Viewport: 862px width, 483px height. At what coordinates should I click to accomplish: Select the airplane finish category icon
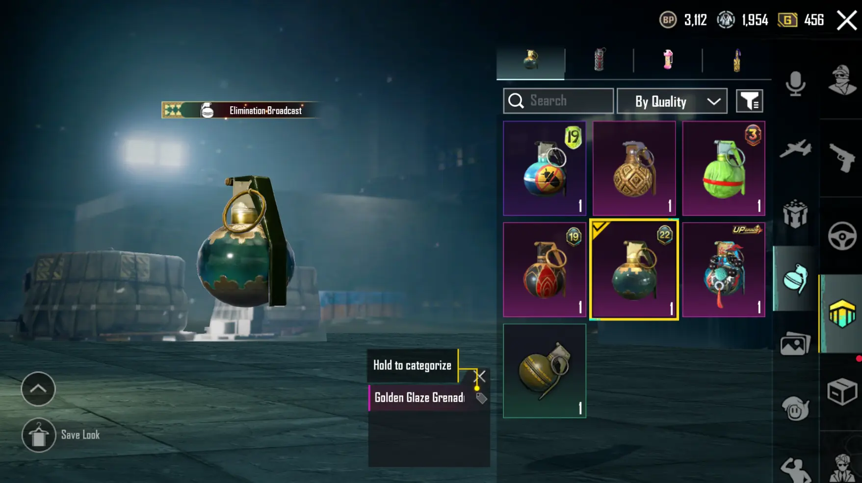pyautogui.click(x=795, y=149)
